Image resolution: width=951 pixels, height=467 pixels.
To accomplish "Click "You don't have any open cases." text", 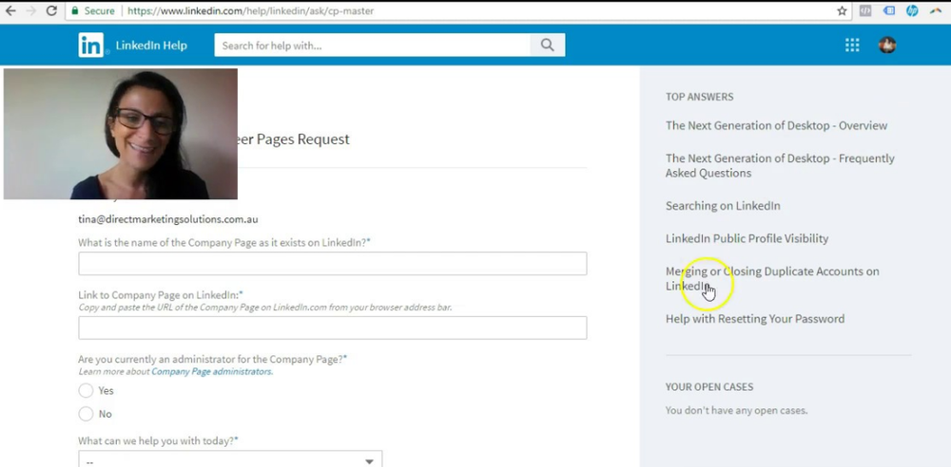I will [x=736, y=410].
